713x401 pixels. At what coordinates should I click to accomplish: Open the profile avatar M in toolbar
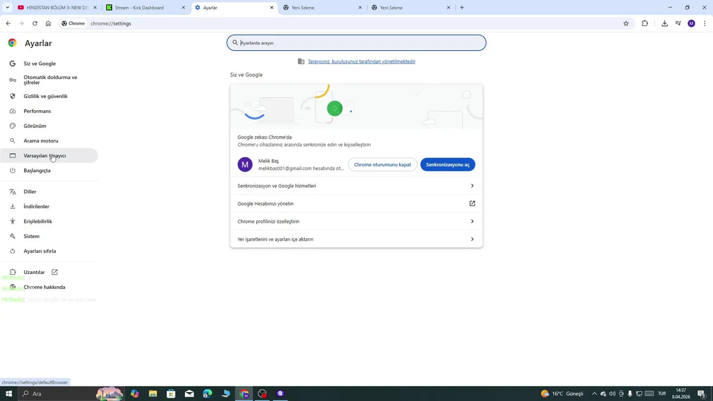[x=691, y=23]
